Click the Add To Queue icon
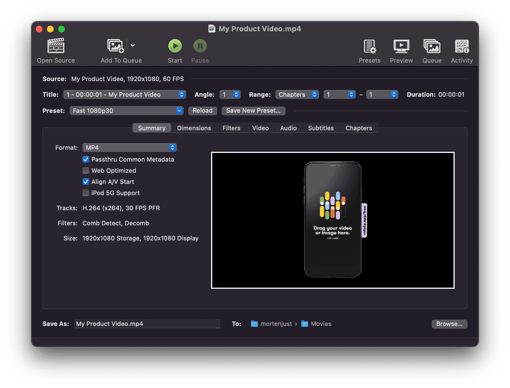Screen dimensions: 510x388 pos(115,46)
